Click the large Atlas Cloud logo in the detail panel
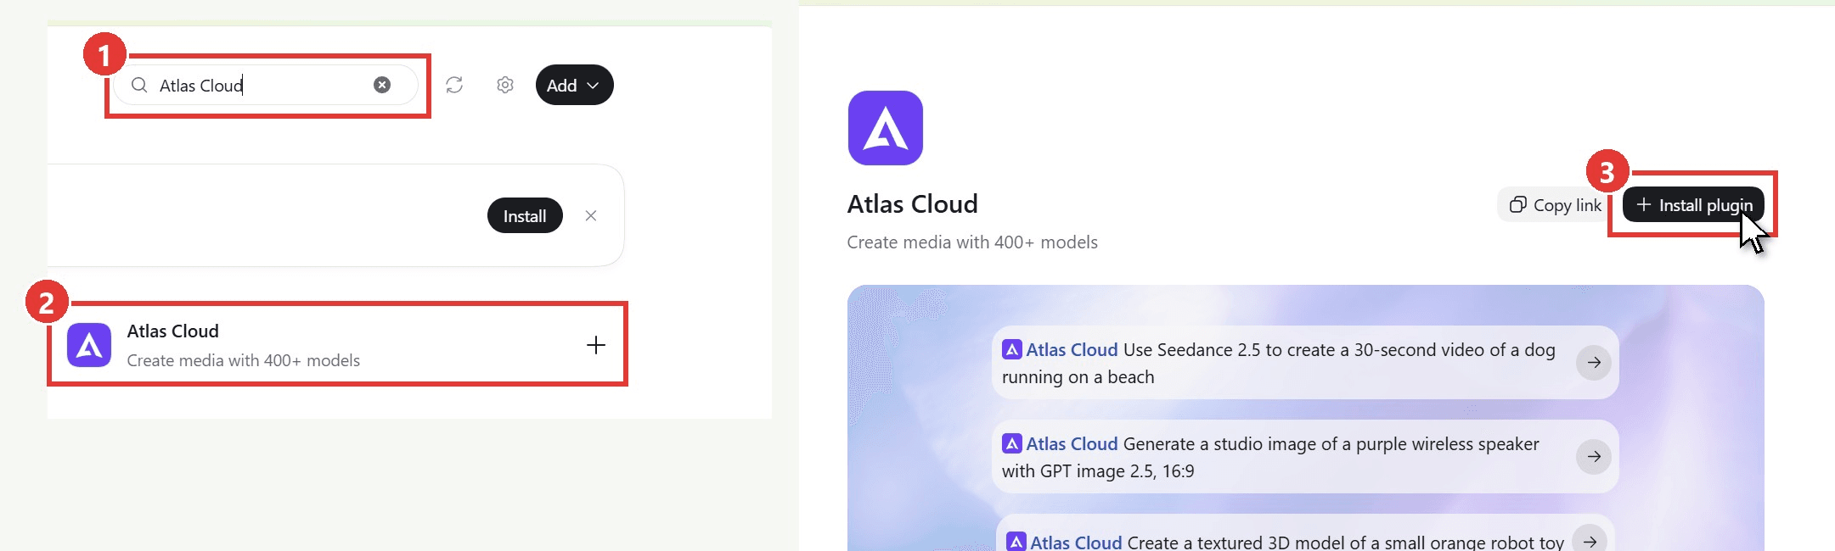Image resolution: width=1835 pixels, height=551 pixels. [x=885, y=128]
